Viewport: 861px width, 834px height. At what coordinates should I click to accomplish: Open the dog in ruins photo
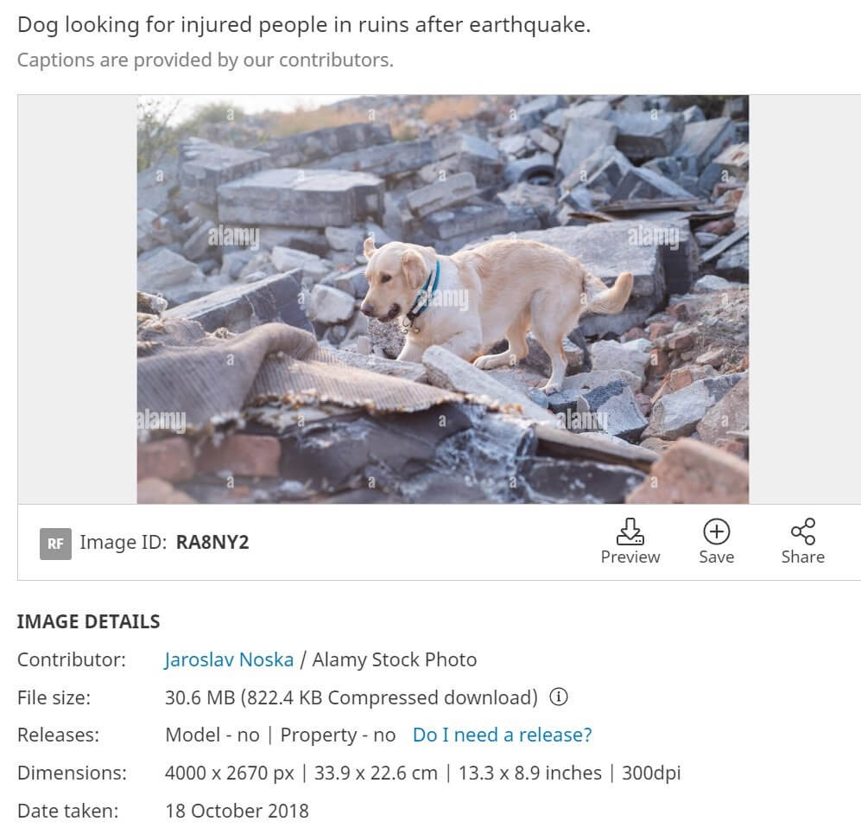point(442,299)
